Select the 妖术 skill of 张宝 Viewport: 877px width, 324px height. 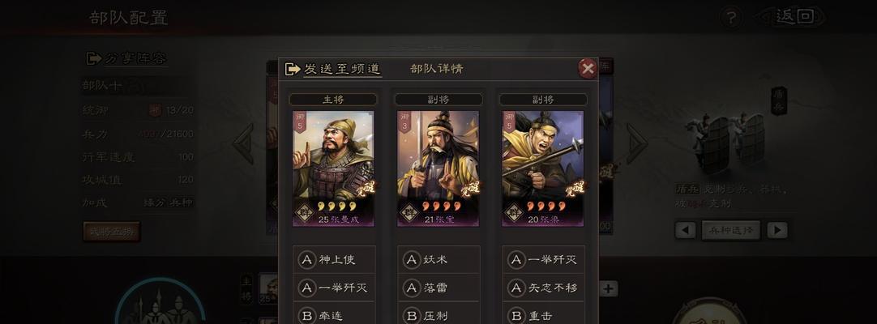438,260
